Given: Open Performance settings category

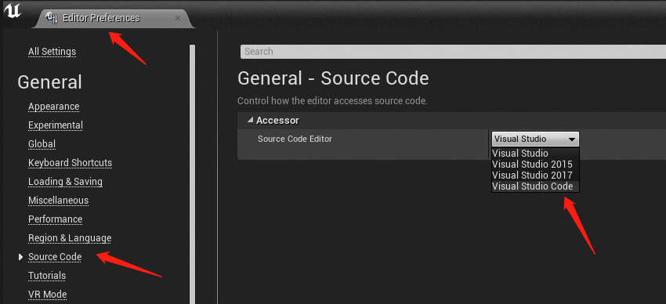Looking at the screenshot, I should pyautogui.click(x=55, y=219).
